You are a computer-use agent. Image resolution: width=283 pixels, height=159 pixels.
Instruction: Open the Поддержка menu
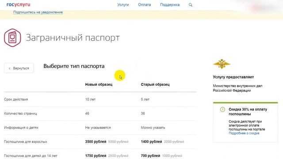(x=170, y=5)
